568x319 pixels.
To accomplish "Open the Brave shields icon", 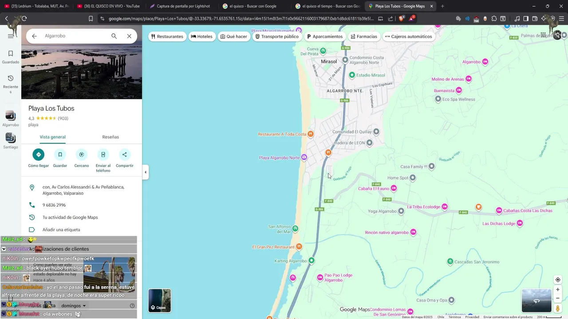I will point(401,19).
